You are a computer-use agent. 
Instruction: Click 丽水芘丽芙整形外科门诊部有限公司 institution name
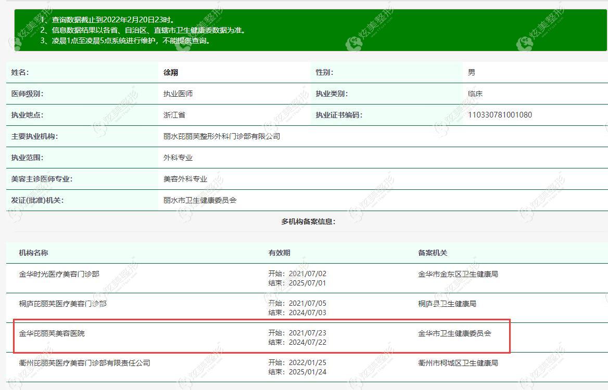coord(222,136)
